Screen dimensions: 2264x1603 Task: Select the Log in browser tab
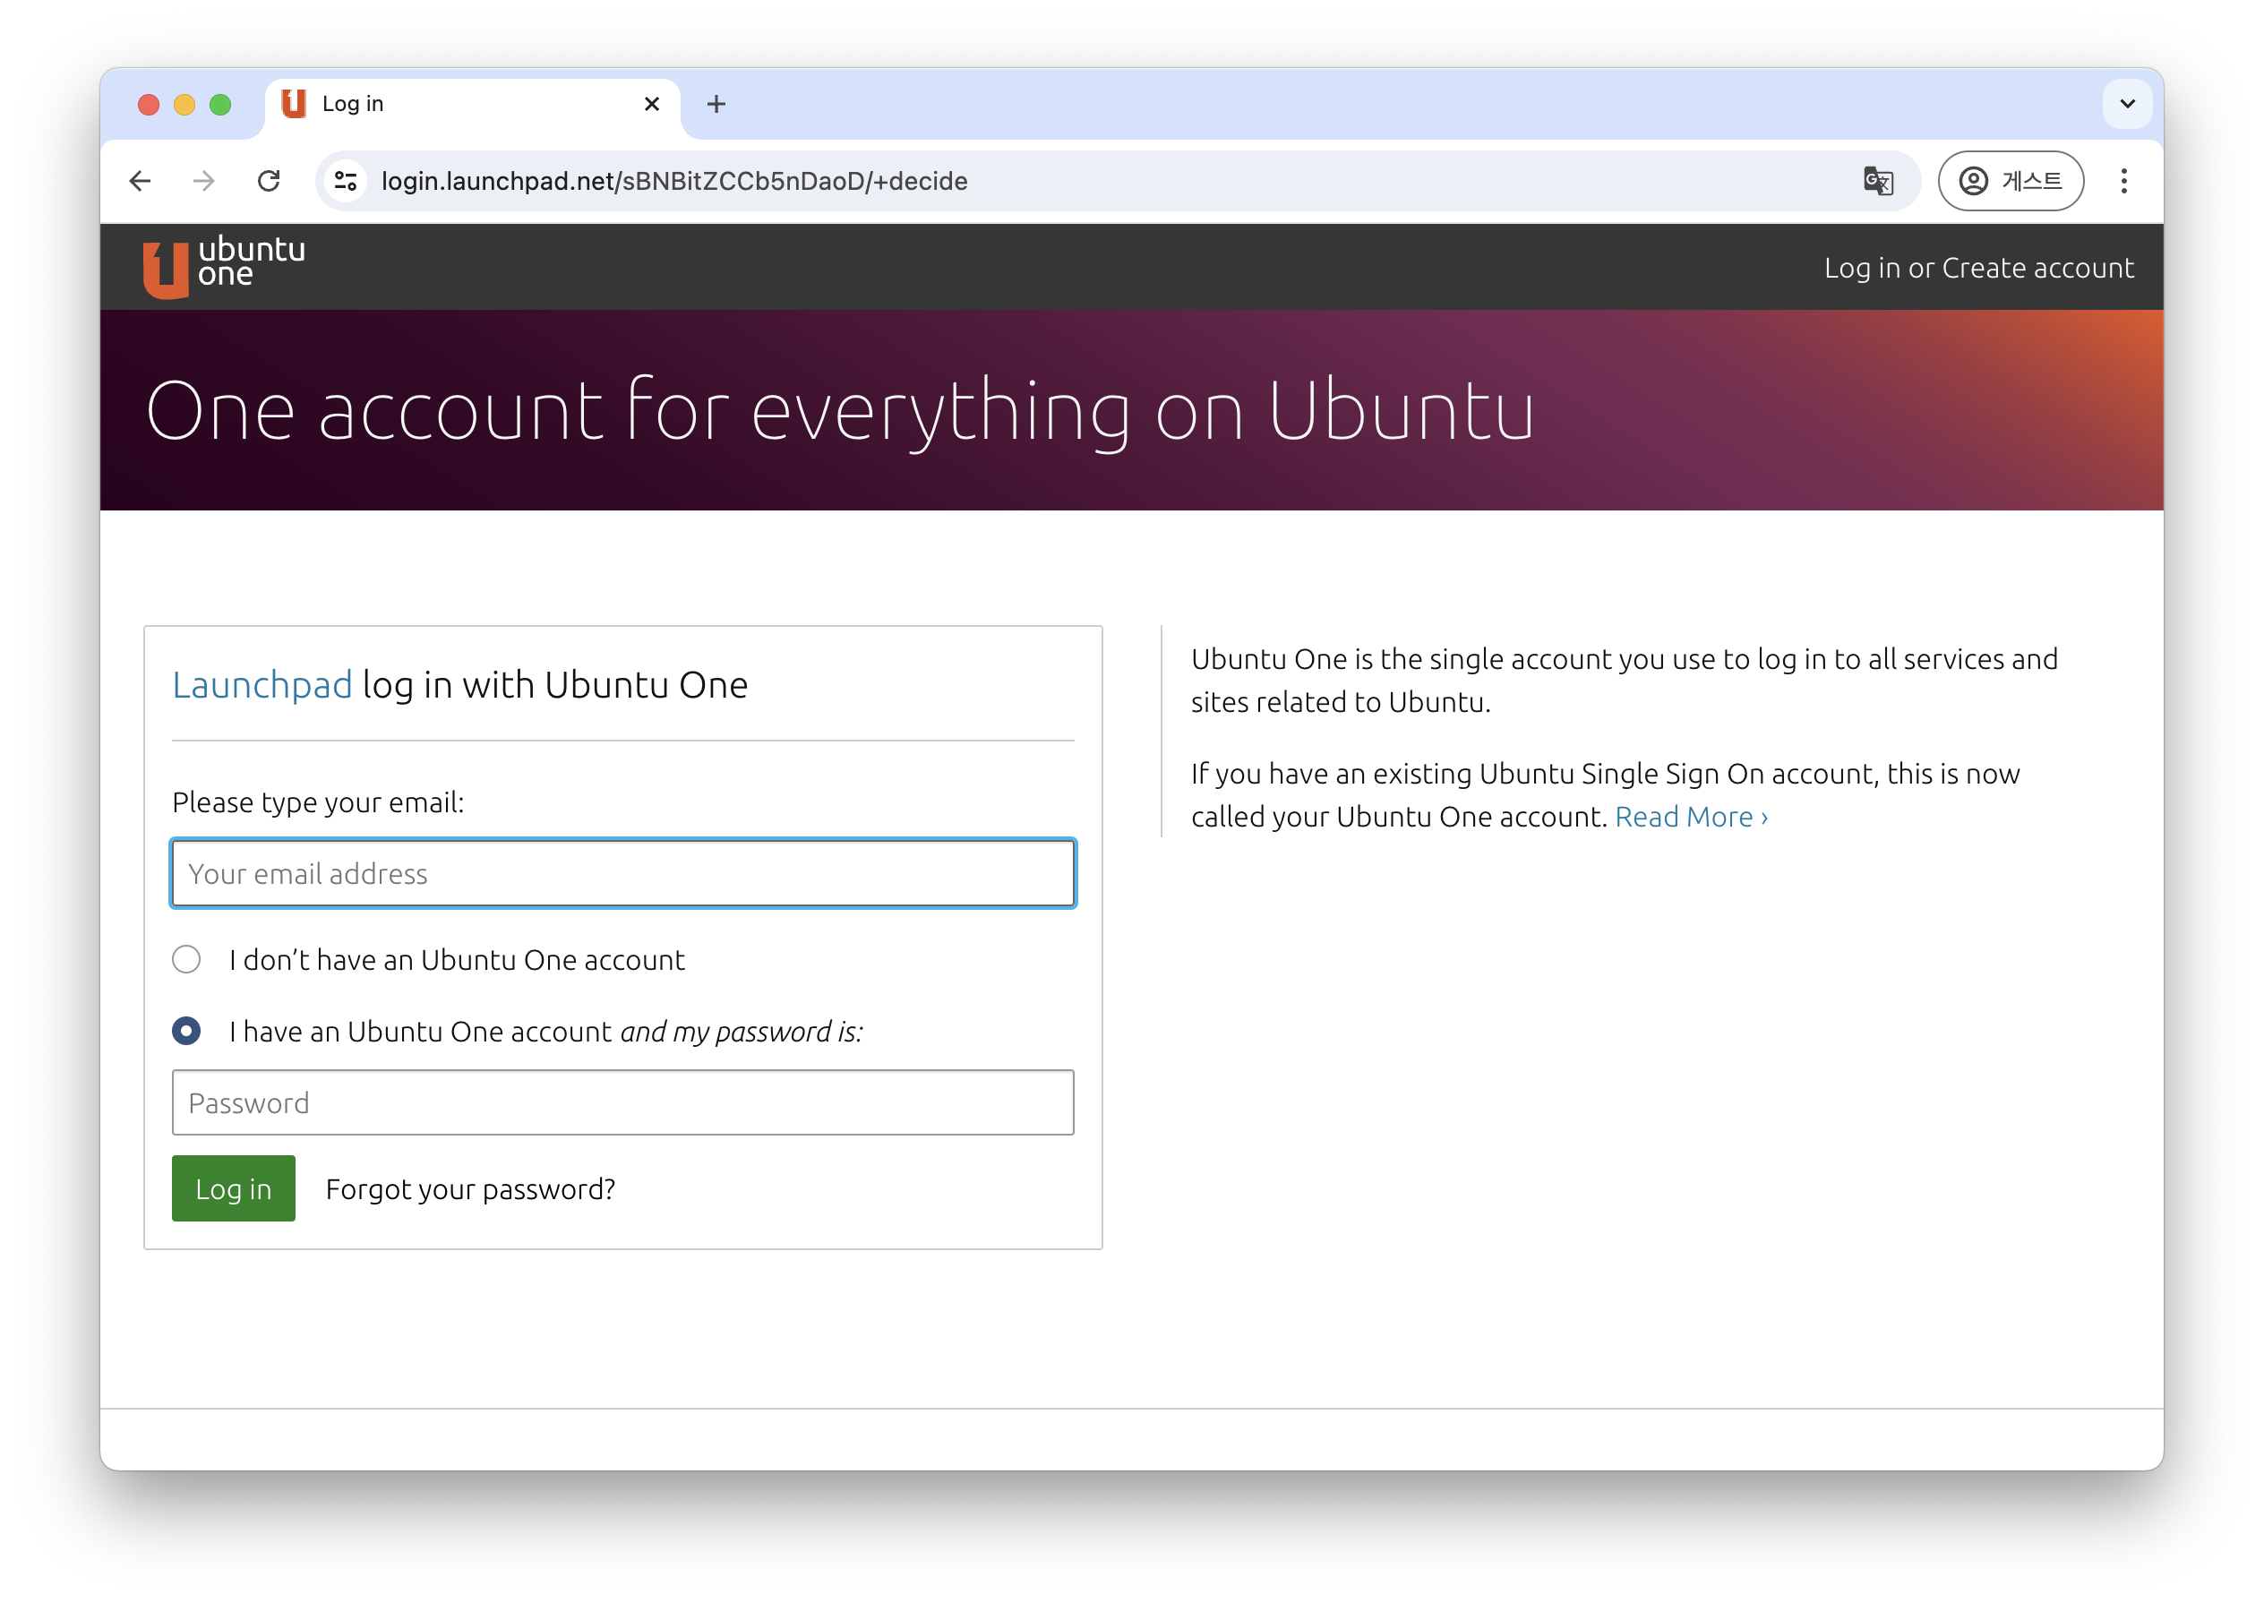tap(472, 104)
